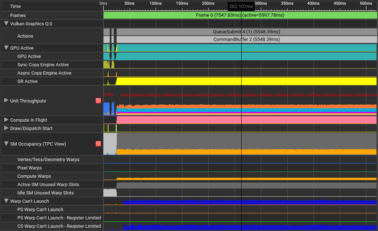Screen dimensions: 378x231
Task: Click the red minus icon on Unit Throughputs
Action: tap(98, 101)
